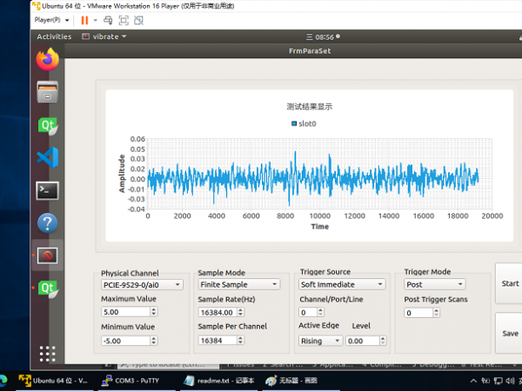Open the Trigger Mode Post dropdown
The width and height of the screenshot is (522, 391).
[435, 284]
